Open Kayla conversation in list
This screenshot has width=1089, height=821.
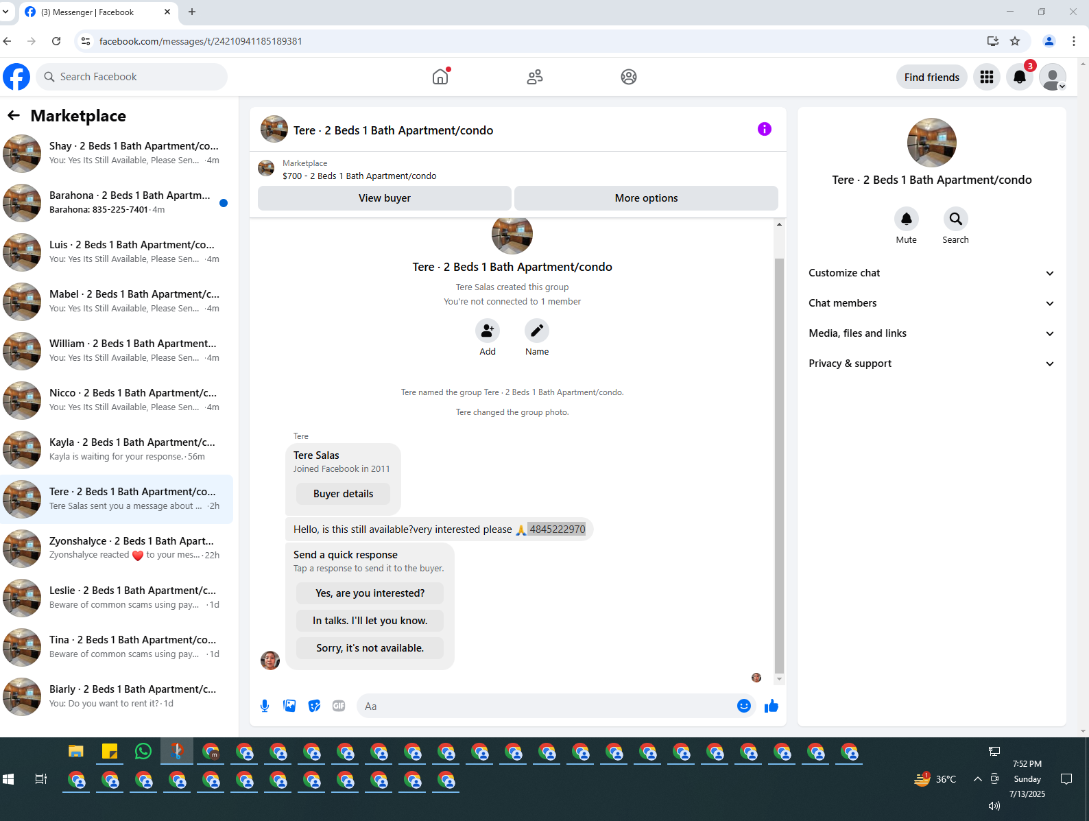[117, 450]
